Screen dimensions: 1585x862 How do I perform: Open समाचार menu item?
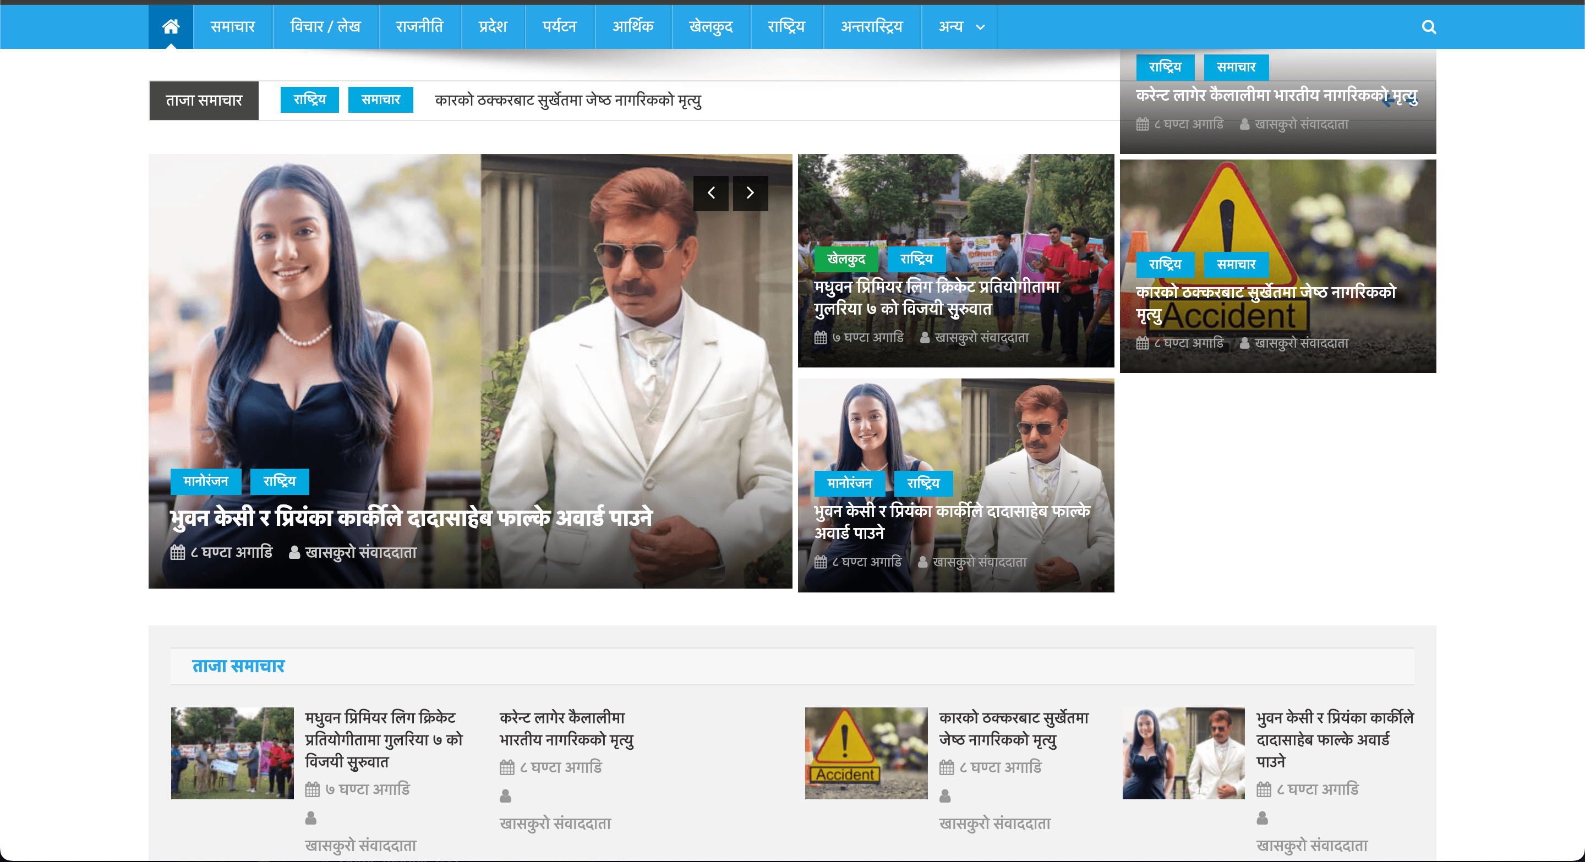pyautogui.click(x=233, y=27)
